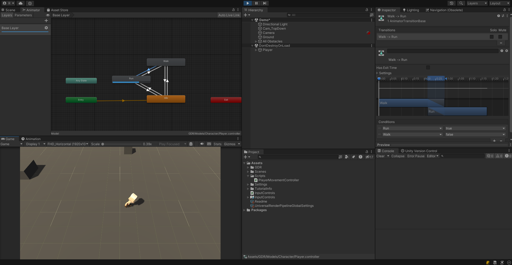Switch to the Animation tab
The image size is (512, 265).
(x=31, y=139)
